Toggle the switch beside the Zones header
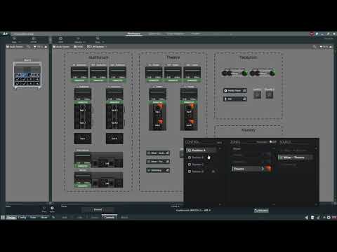337x252 pixels. 272,141
